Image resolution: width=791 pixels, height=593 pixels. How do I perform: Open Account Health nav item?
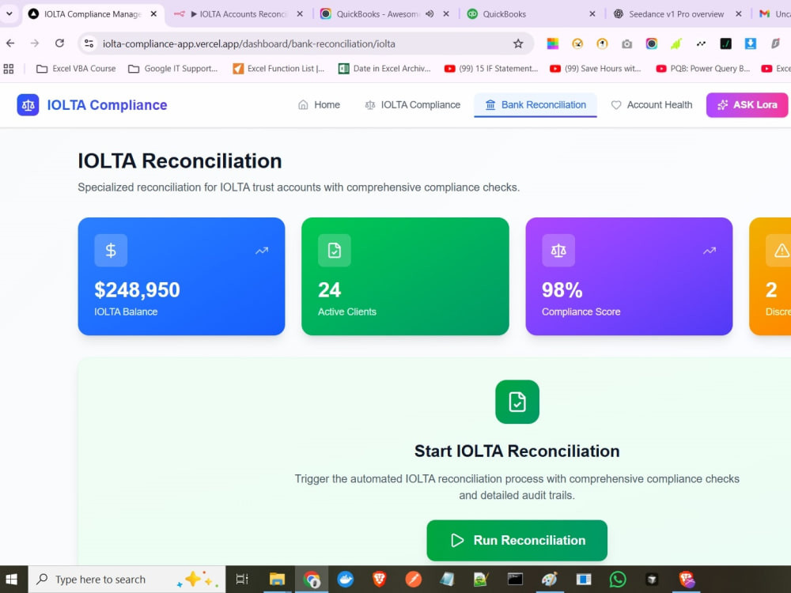coord(651,105)
